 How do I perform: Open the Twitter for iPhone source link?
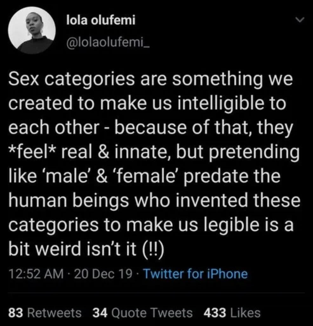tap(196, 273)
